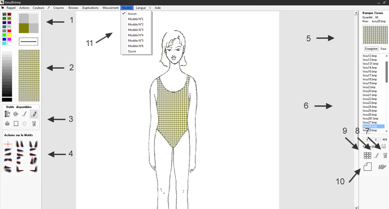The width and height of the screenshot is (389, 209).
Task: Click Ouvrir in the Modèle menu
Action: click(132, 51)
